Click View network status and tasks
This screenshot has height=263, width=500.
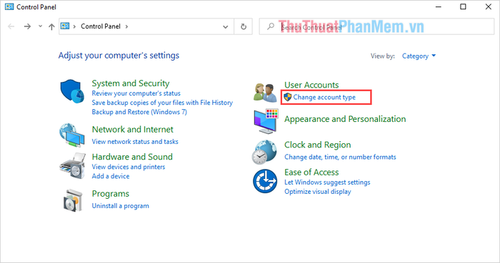(135, 142)
